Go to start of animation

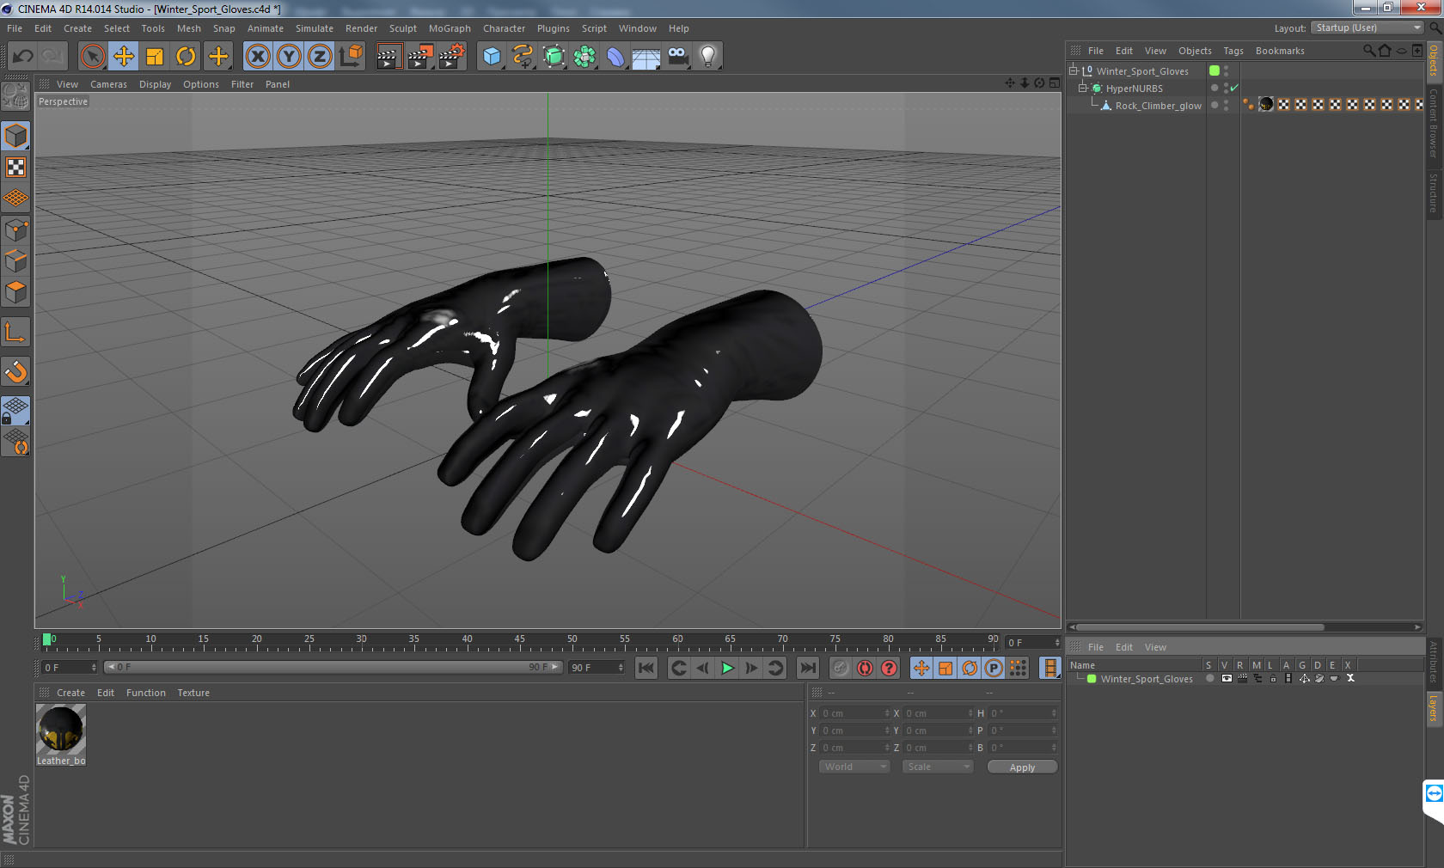pyautogui.click(x=646, y=668)
